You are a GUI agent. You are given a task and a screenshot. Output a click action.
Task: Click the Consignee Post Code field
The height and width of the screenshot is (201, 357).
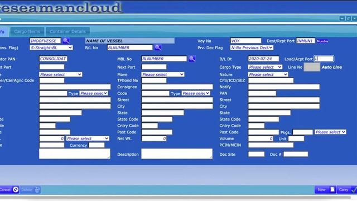(157, 132)
